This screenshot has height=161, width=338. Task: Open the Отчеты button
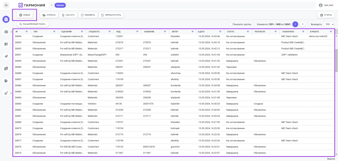click(326, 15)
